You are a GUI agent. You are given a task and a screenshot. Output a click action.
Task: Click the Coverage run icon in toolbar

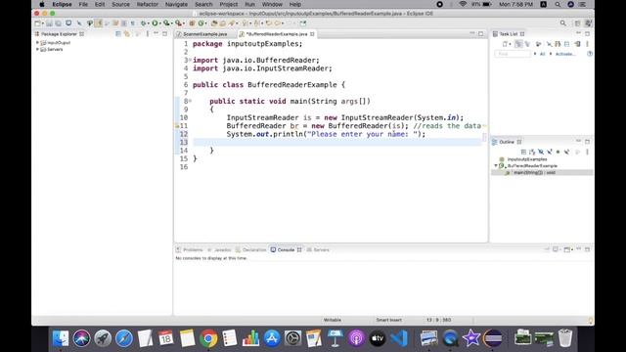(x=166, y=23)
